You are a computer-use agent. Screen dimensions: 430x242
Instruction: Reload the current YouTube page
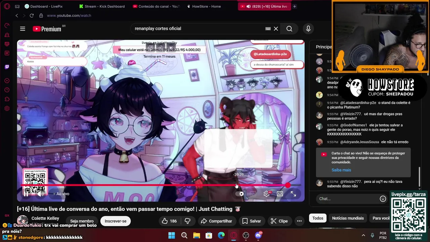(x=32, y=15)
